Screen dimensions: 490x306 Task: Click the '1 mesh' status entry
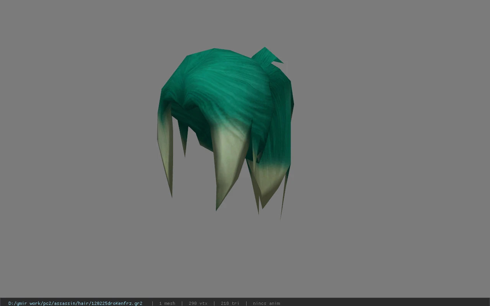click(167, 303)
